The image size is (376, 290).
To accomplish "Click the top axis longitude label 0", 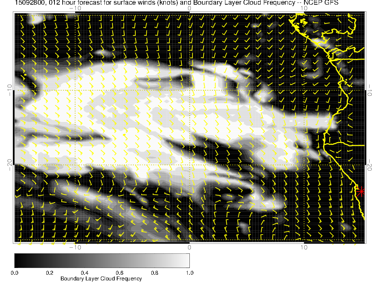I will [189, 8].
